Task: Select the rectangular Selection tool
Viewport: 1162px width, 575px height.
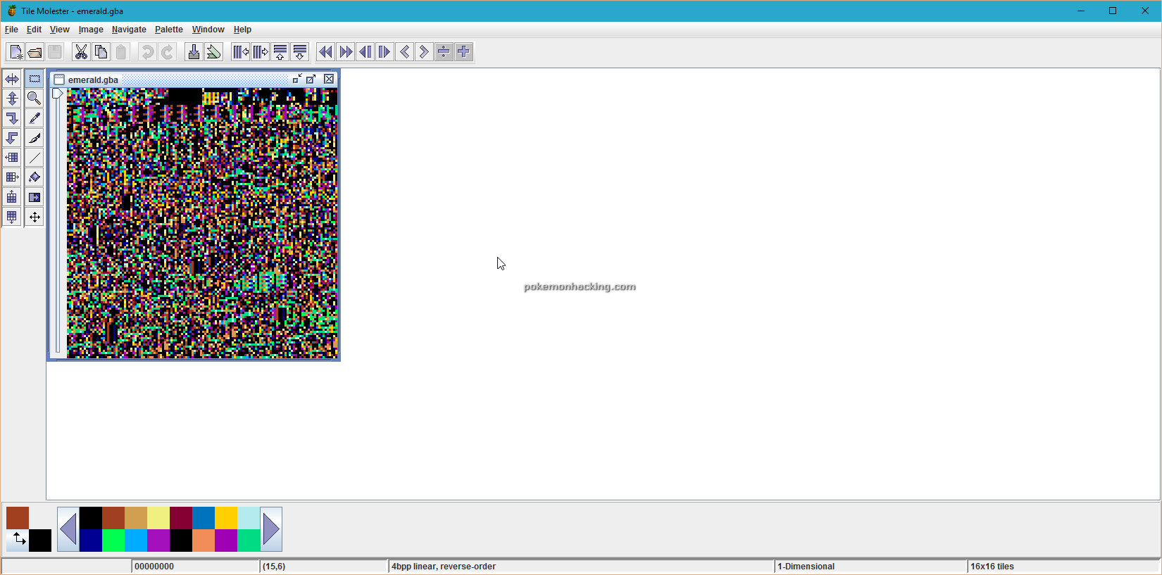Action: coord(35,79)
